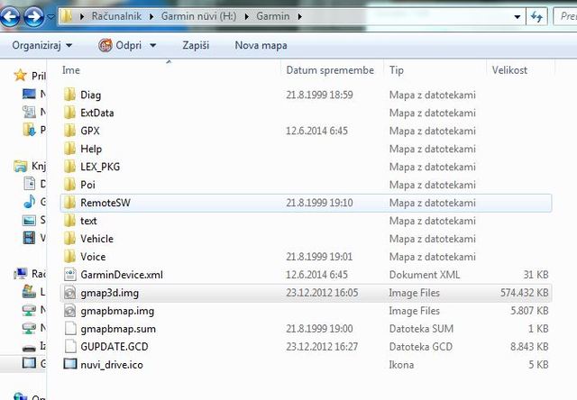Select the Help folder icon
The image size is (577, 400).
[x=69, y=149]
